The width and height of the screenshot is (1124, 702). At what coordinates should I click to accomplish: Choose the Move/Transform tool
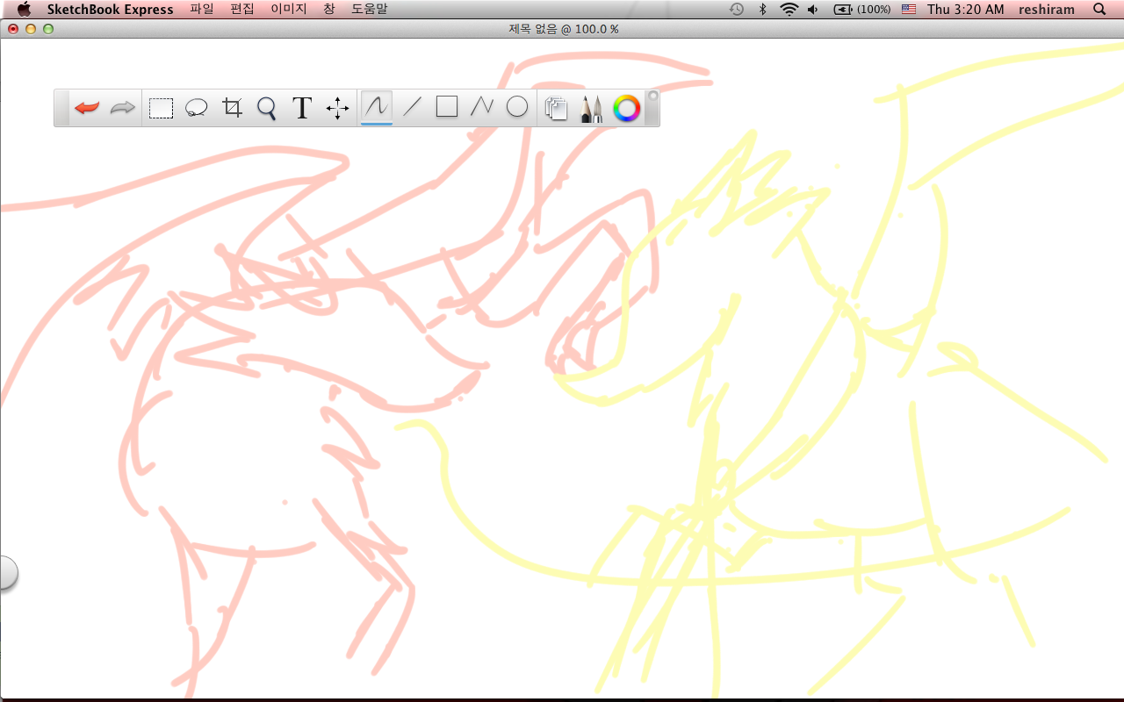tap(337, 108)
